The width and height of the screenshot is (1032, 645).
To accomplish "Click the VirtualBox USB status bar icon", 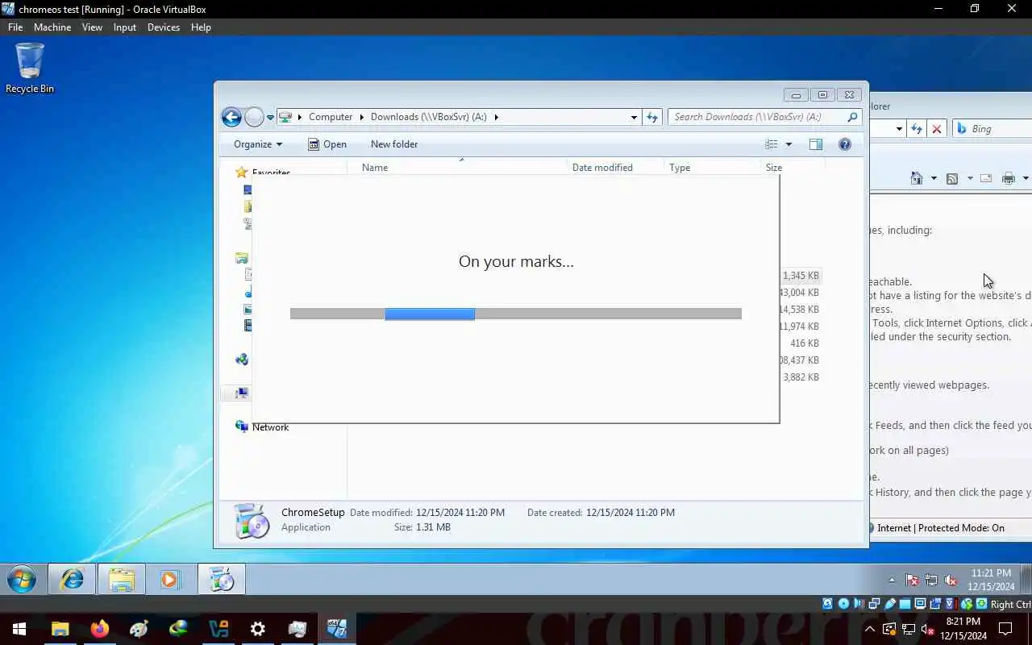I will [x=889, y=604].
